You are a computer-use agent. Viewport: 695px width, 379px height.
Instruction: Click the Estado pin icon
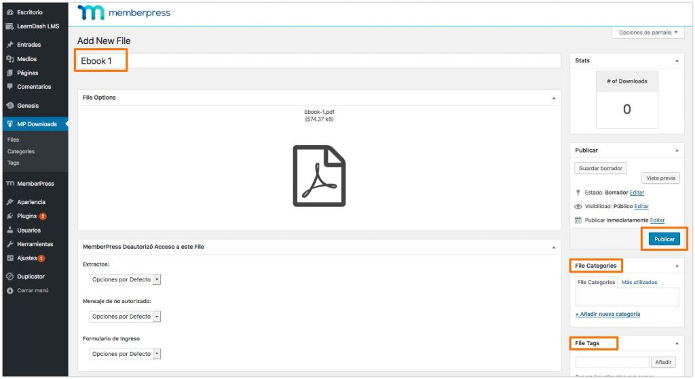578,193
